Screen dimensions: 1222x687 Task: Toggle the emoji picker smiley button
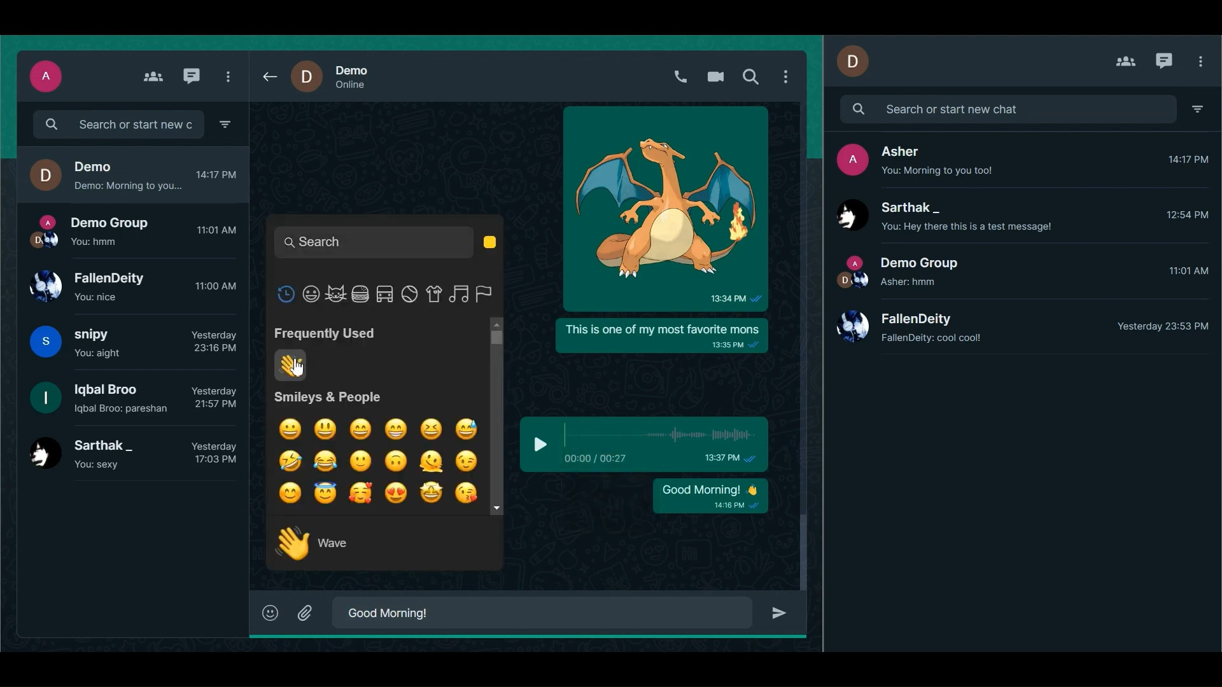pos(270,613)
